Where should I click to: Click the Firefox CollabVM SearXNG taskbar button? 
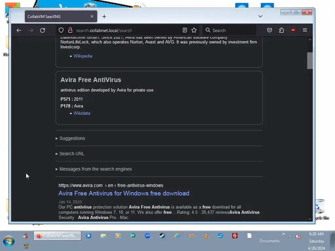(57, 236)
